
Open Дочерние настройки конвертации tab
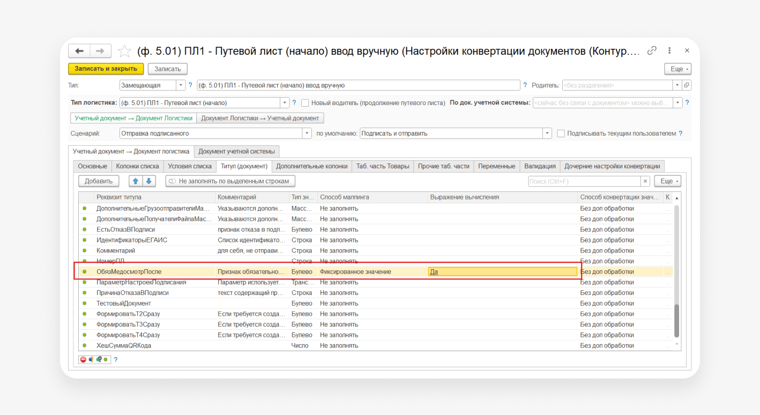(x=613, y=166)
